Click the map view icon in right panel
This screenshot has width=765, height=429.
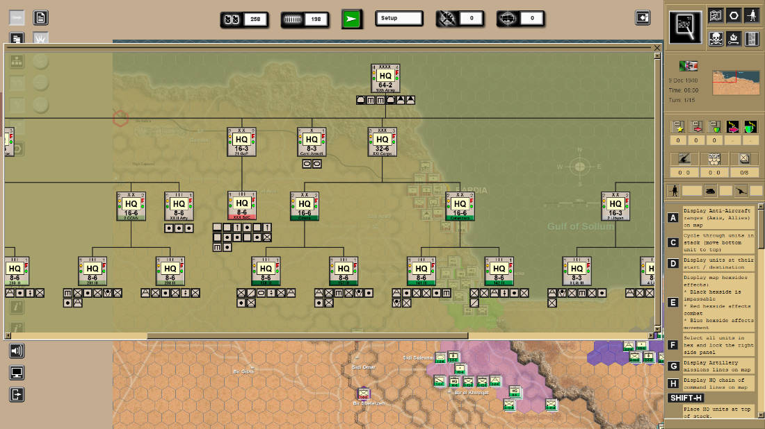[x=716, y=15]
